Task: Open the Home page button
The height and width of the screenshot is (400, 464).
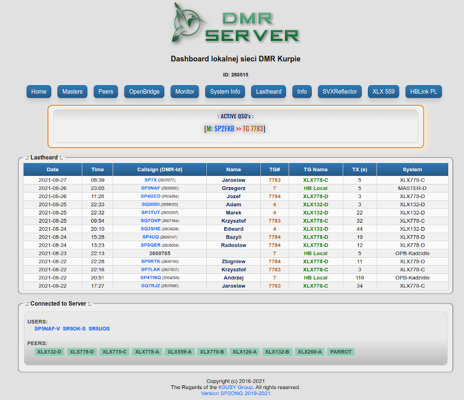Action: [x=39, y=92]
